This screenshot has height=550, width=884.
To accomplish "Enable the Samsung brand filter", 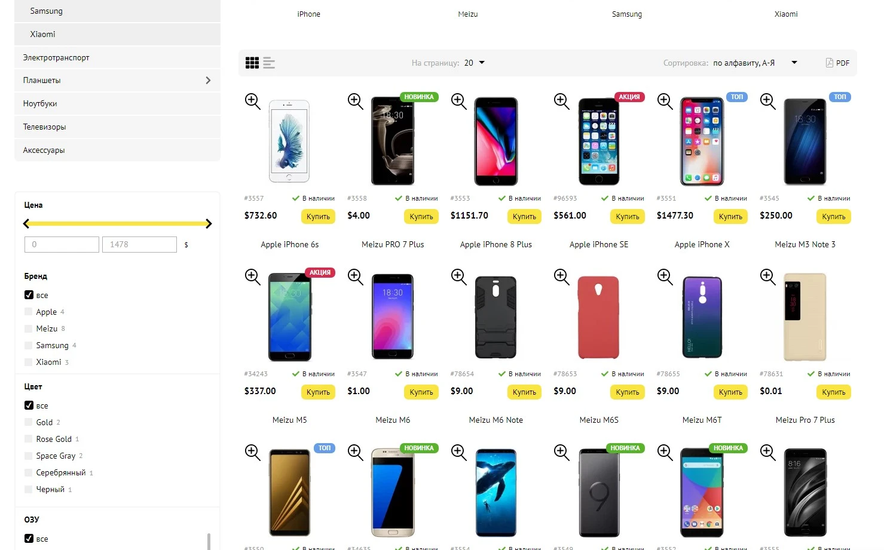I will tap(29, 345).
